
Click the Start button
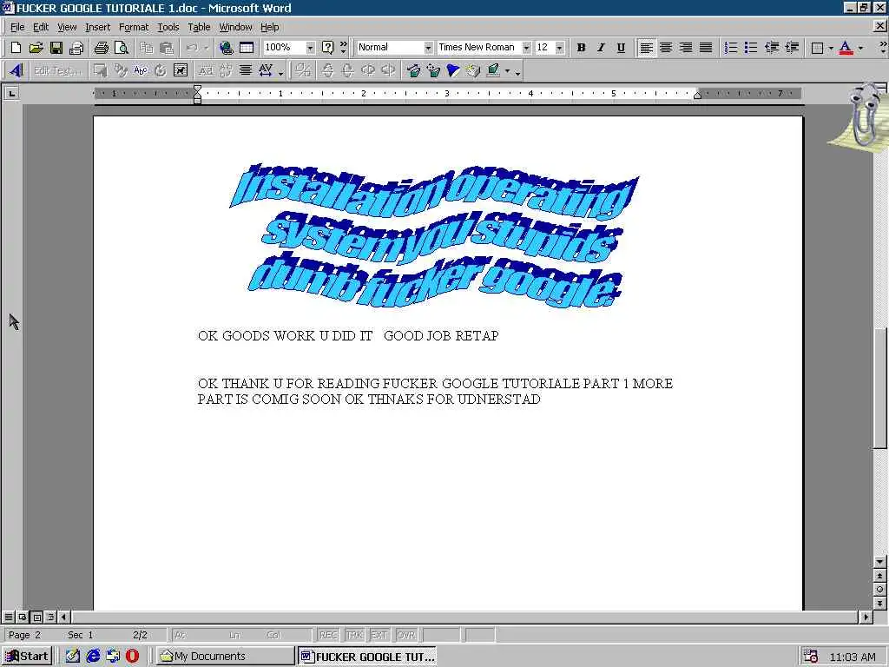(27, 656)
